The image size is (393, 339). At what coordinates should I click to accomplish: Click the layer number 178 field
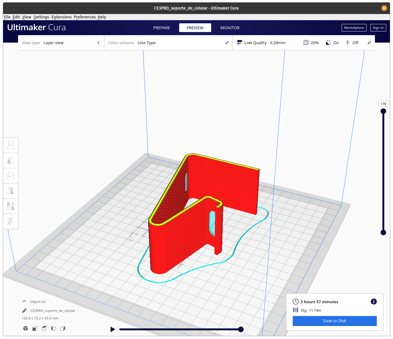pyautogui.click(x=383, y=104)
